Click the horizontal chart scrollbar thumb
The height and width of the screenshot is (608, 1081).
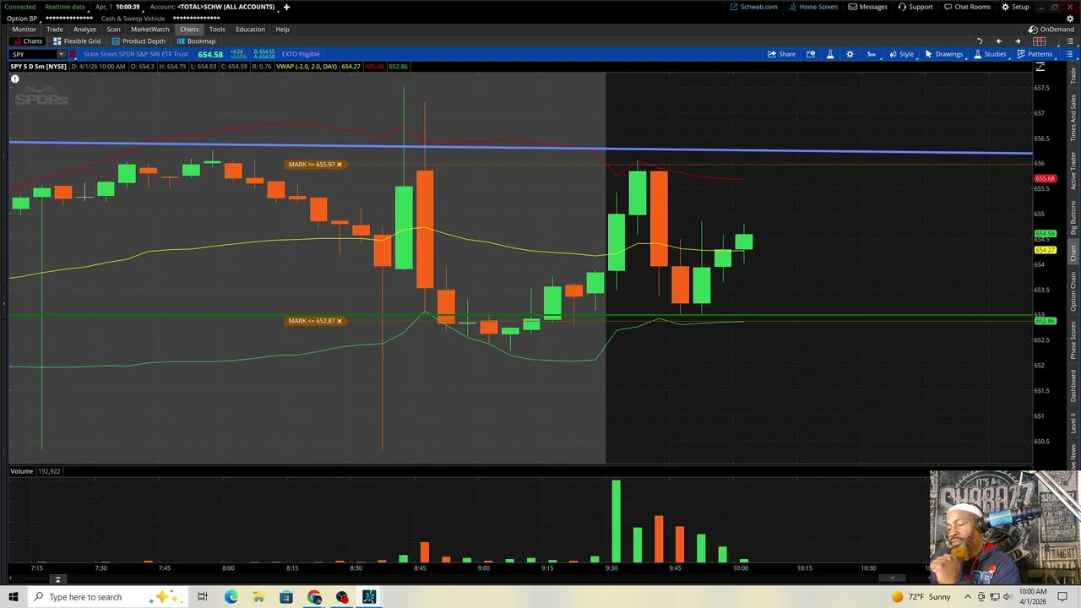coord(892,578)
